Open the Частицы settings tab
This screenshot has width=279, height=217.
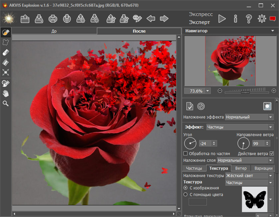point(194,168)
